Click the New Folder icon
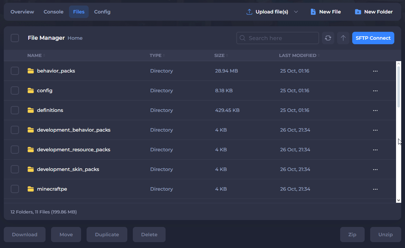The height and width of the screenshot is (248, 405). click(x=358, y=12)
